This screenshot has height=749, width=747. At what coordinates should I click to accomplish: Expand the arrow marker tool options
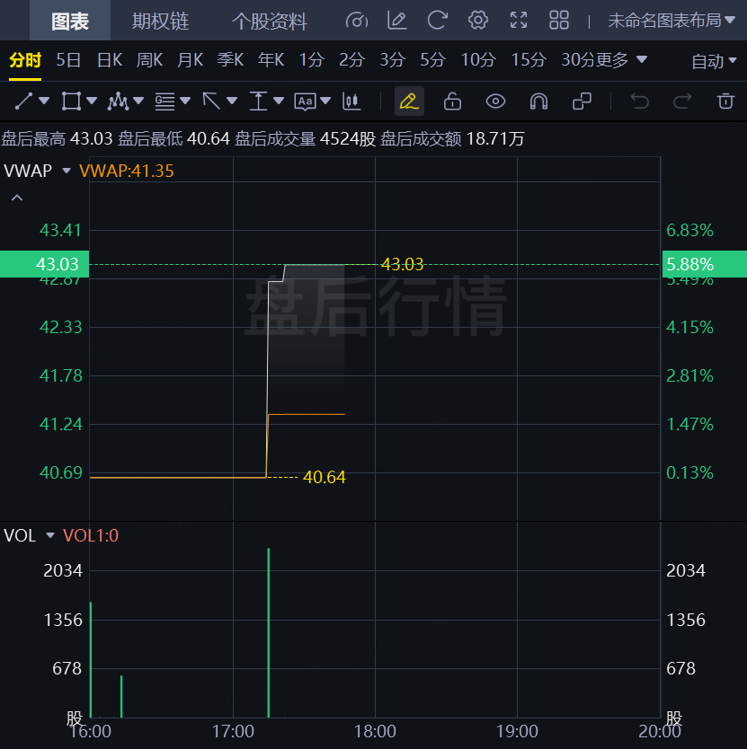[x=232, y=101]
